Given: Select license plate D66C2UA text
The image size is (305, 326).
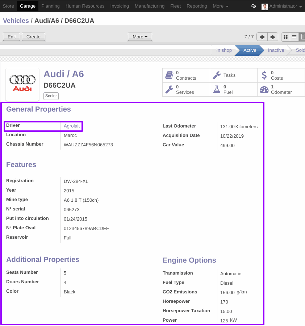Looking at the screenshot, I should tap(59, 85).
